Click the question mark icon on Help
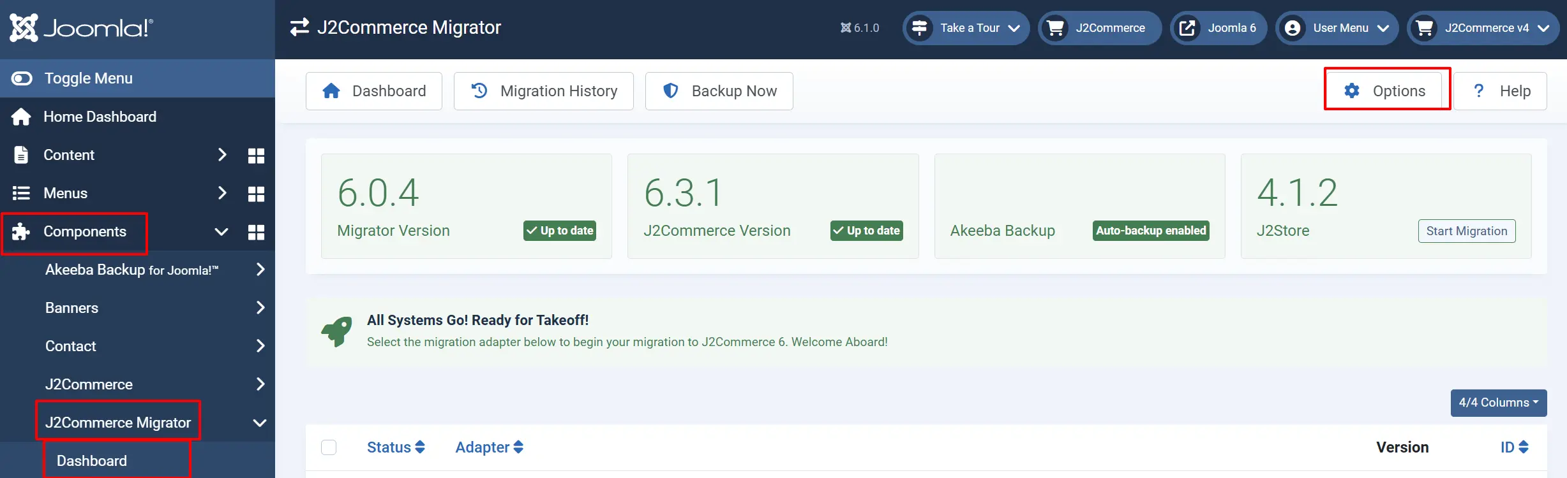This screenshot has height=478, width=1567. click(x=1479, y=91)
